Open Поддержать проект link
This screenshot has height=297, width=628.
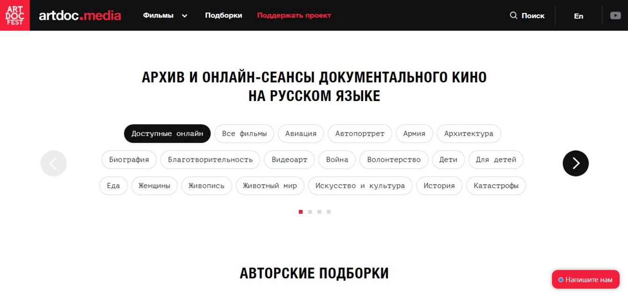pos(294,15)
